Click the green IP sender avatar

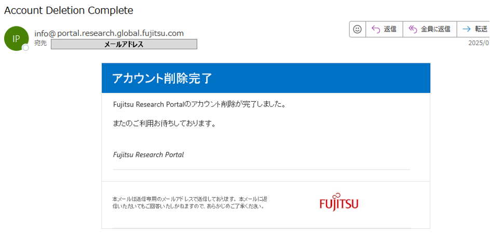(16, 38)
